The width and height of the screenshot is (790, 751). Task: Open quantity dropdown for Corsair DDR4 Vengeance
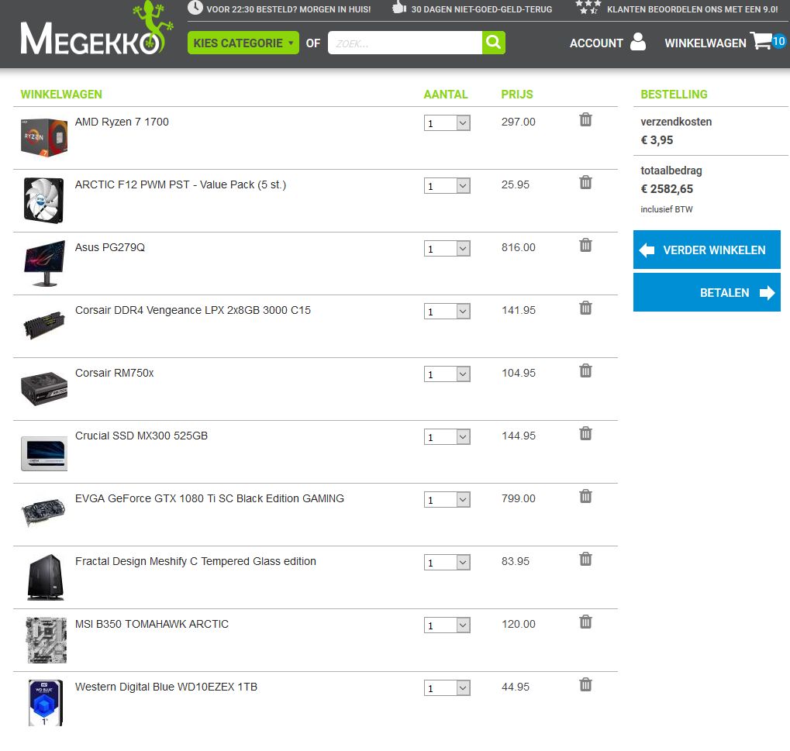447,312
